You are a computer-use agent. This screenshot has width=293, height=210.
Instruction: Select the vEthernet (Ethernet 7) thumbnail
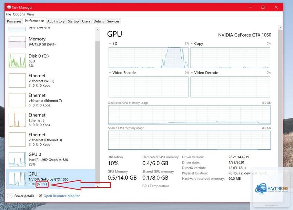pyautogui.click(x=17, y=100)
